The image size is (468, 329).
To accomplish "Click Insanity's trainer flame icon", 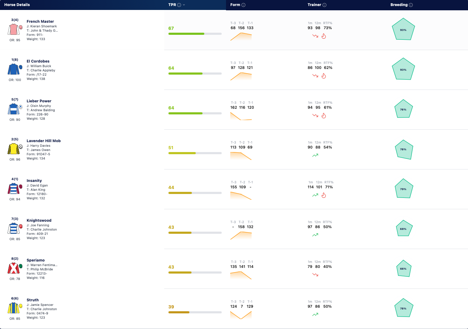I will pyautogui.click(x=324, y=195).
